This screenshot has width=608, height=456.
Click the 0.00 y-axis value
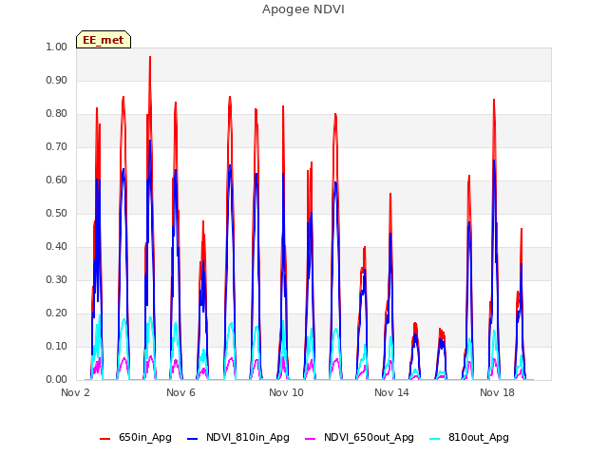click(x=57, y=380)
